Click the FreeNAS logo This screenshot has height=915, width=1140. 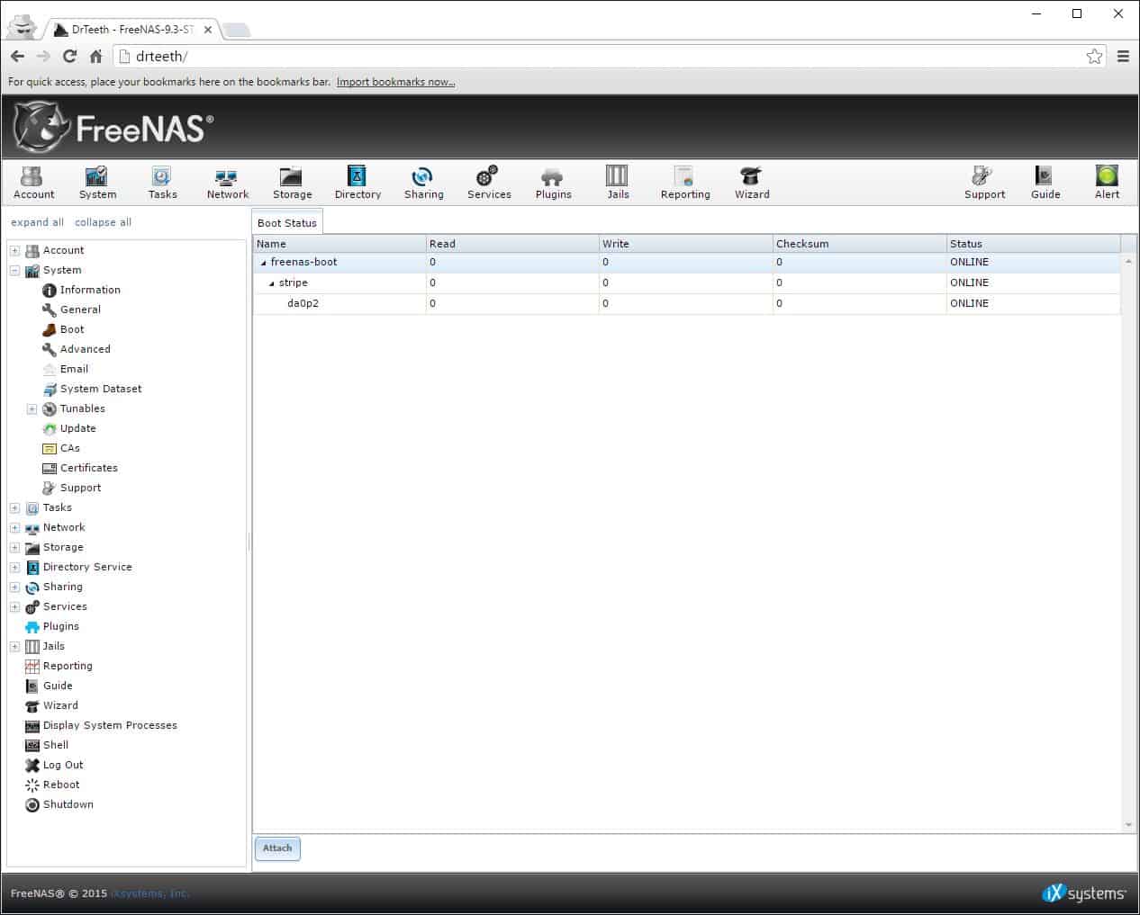click(x=113, y=128)
